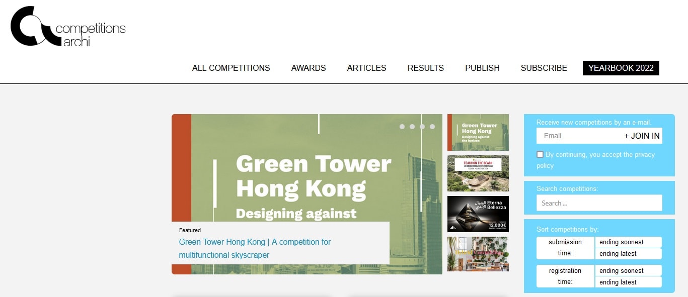The image size is (688, 297).
Task: Sort submission time by ending soonest
Action: [x=628, y=242]
